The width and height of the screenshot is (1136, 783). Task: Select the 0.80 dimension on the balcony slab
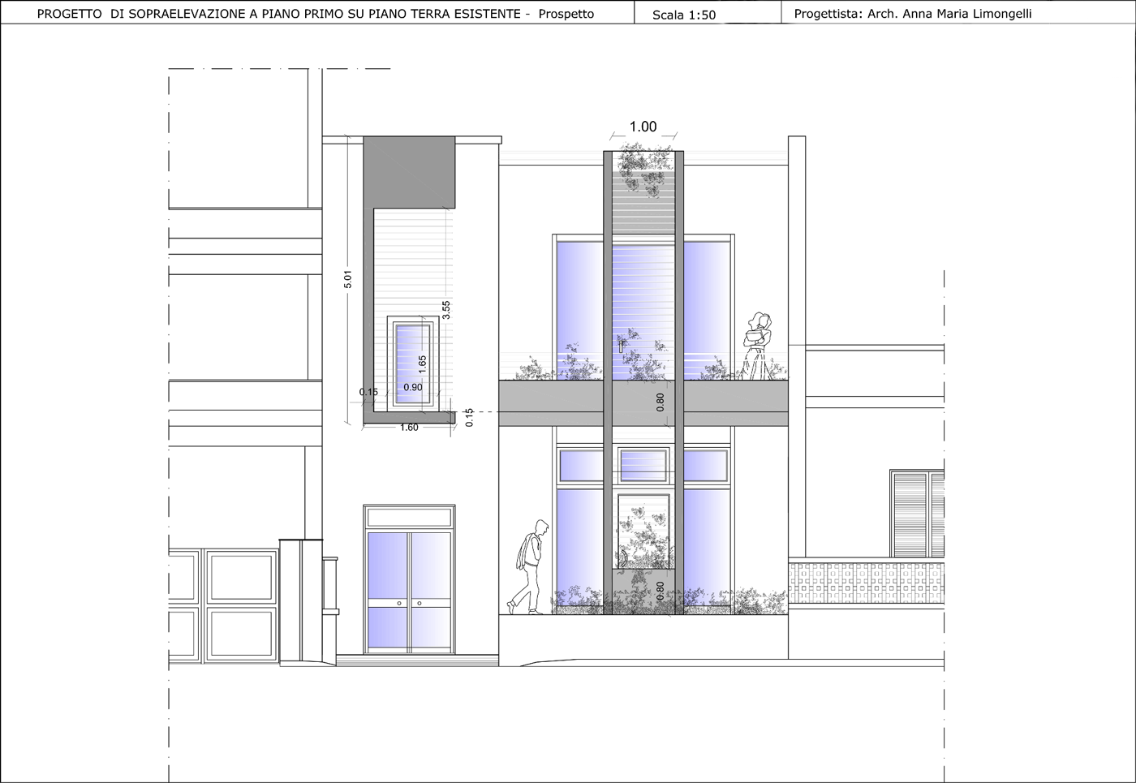(x=660, y=402)
